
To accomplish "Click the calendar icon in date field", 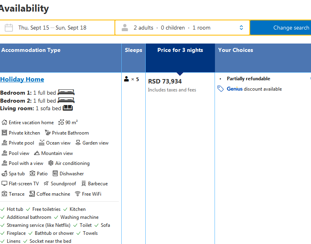I will (9, 28).
